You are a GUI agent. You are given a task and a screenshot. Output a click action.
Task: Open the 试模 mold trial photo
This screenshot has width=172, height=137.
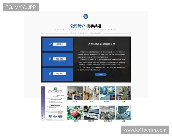pos(123,112)
